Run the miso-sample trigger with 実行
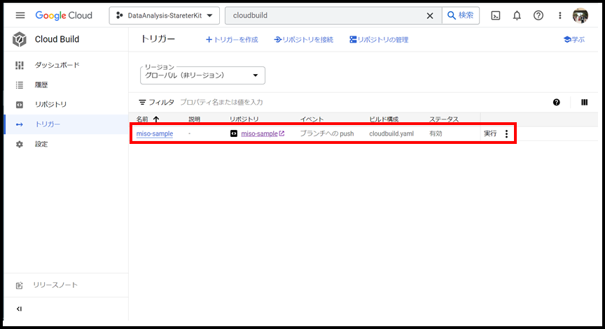 [x=490, y=133]
